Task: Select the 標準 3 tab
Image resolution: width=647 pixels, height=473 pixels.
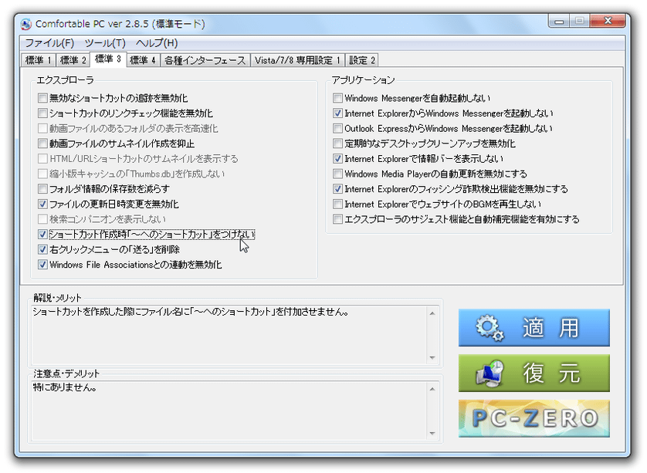Action: (107, 59)
